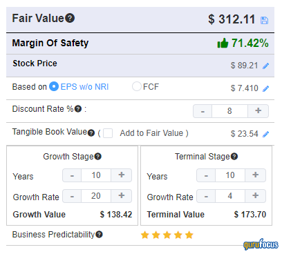Click the pencil icon next to $7.410
282x254 pixels.
coord(265,88)
